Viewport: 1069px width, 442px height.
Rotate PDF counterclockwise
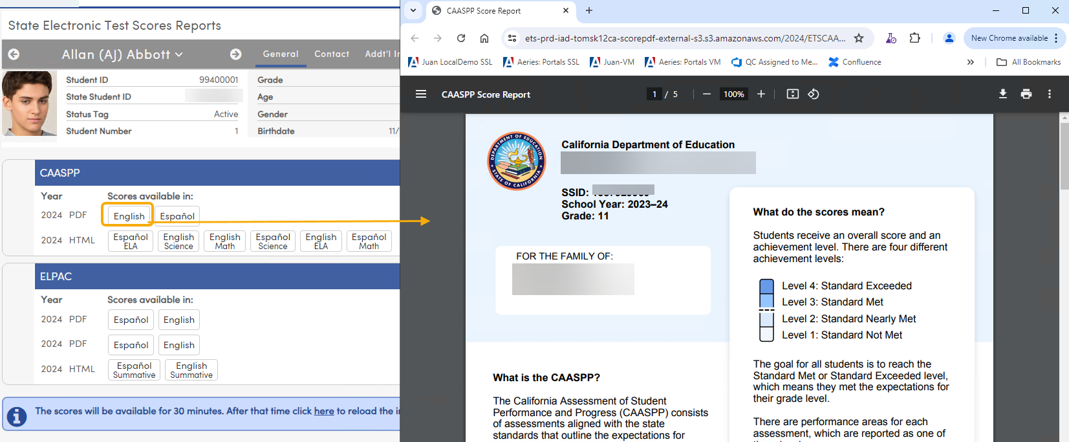click(814, 94)
